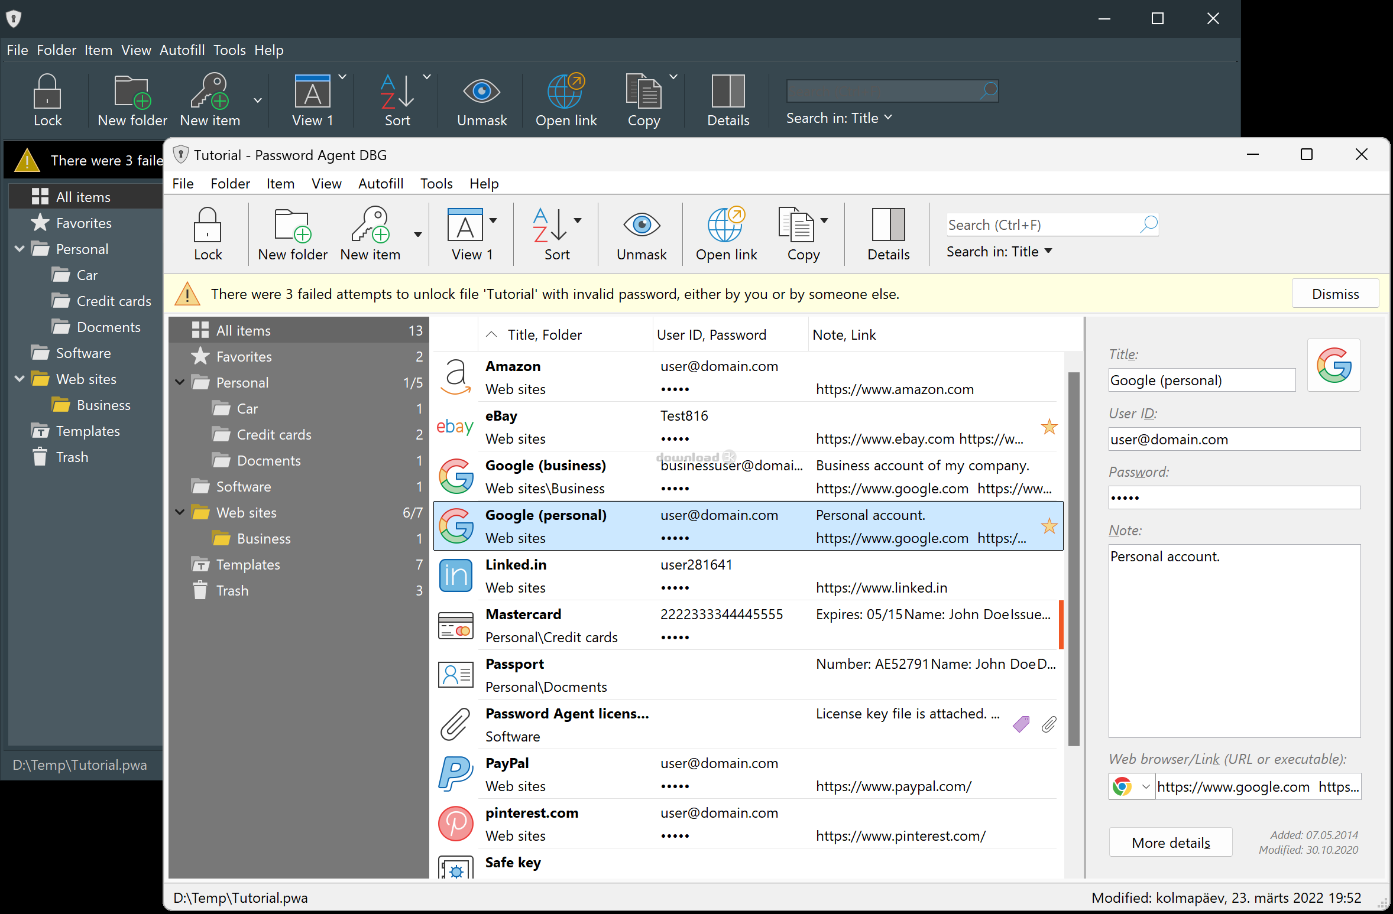Screen dimensions: 1393x914
Task: Click the Note text area in details pane
Action: (x=1234, y=640)
